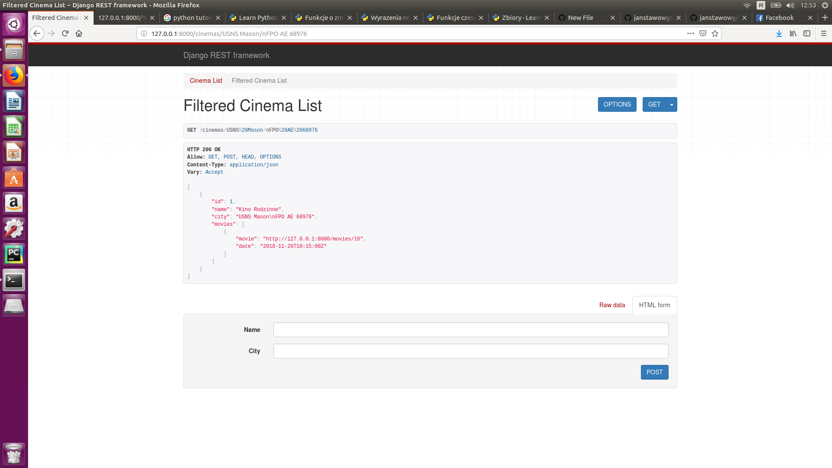
Task: Open LibreOffice Calc from the dock
Action: (14, 127)
